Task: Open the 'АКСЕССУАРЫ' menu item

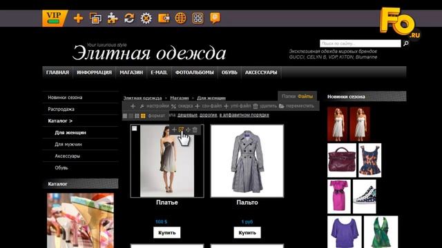Action: point(261,72)
